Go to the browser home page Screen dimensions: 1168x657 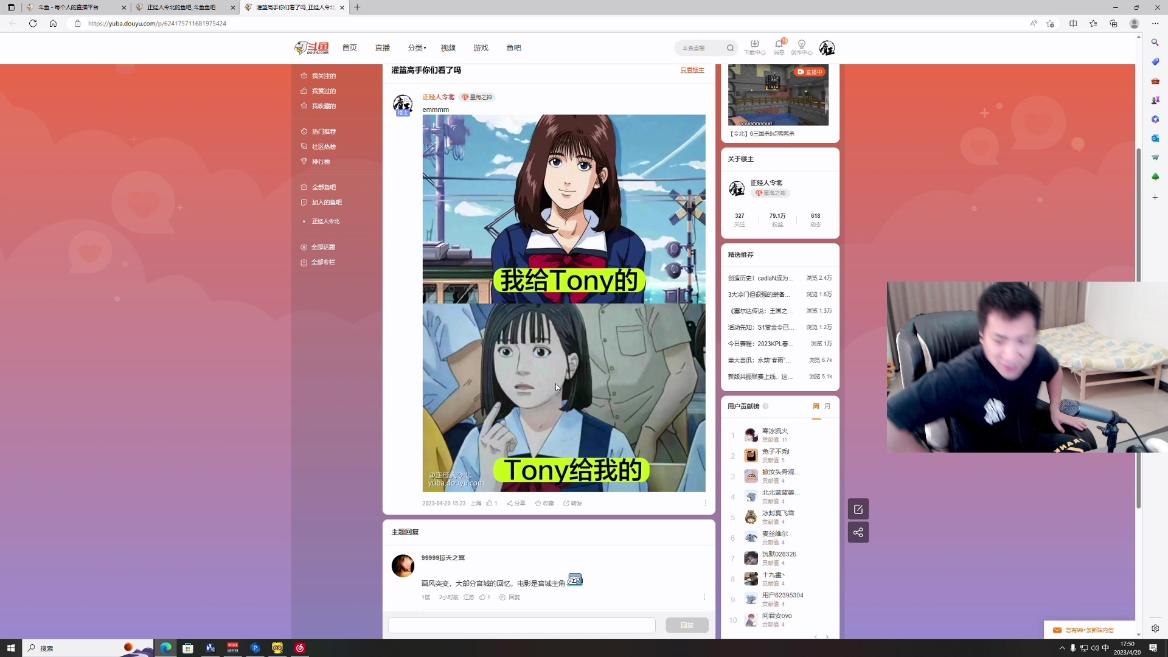[53, 23]
